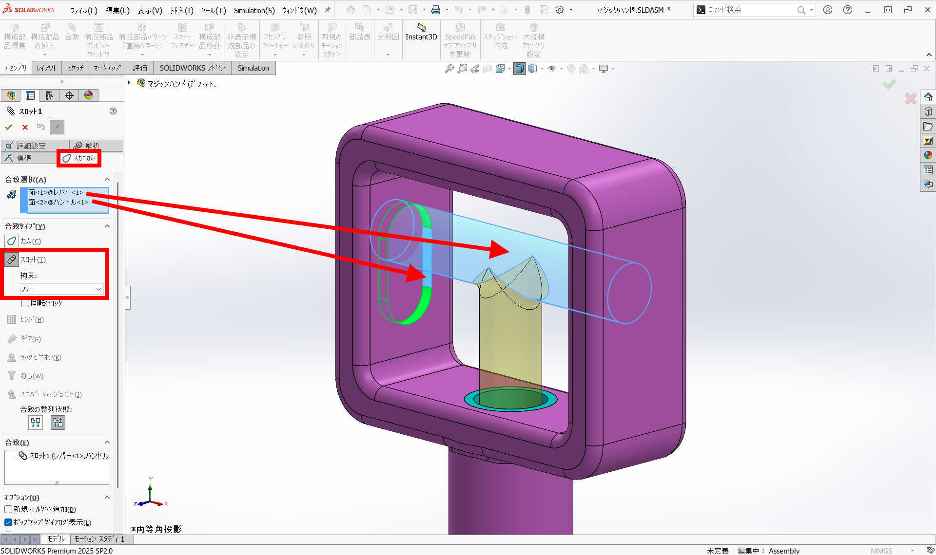The image size is (936, 555).
Task: Check 新規フォルダへ追加(D) option
Action: 8,509
